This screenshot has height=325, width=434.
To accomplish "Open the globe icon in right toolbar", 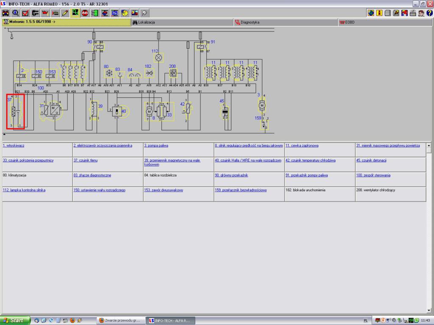I will pos(371,13).
